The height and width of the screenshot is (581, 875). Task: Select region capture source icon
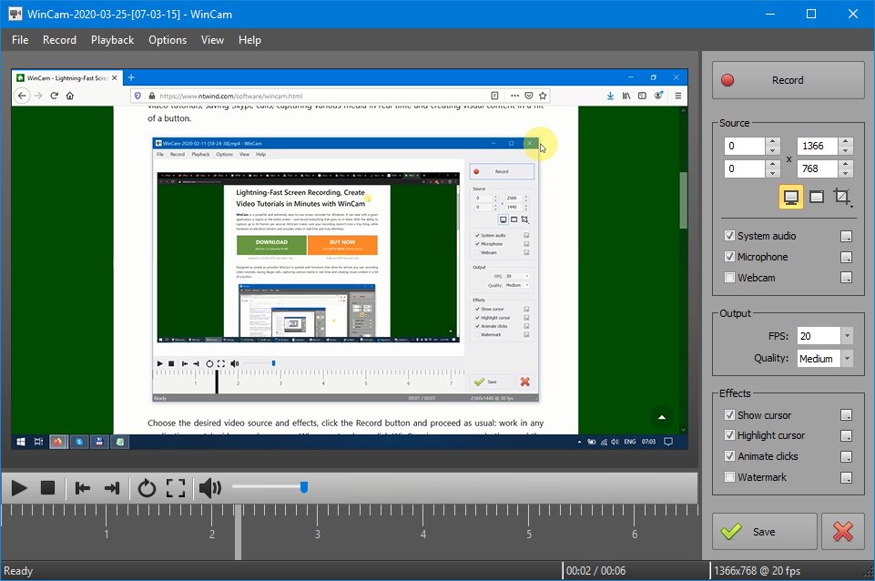842,197
